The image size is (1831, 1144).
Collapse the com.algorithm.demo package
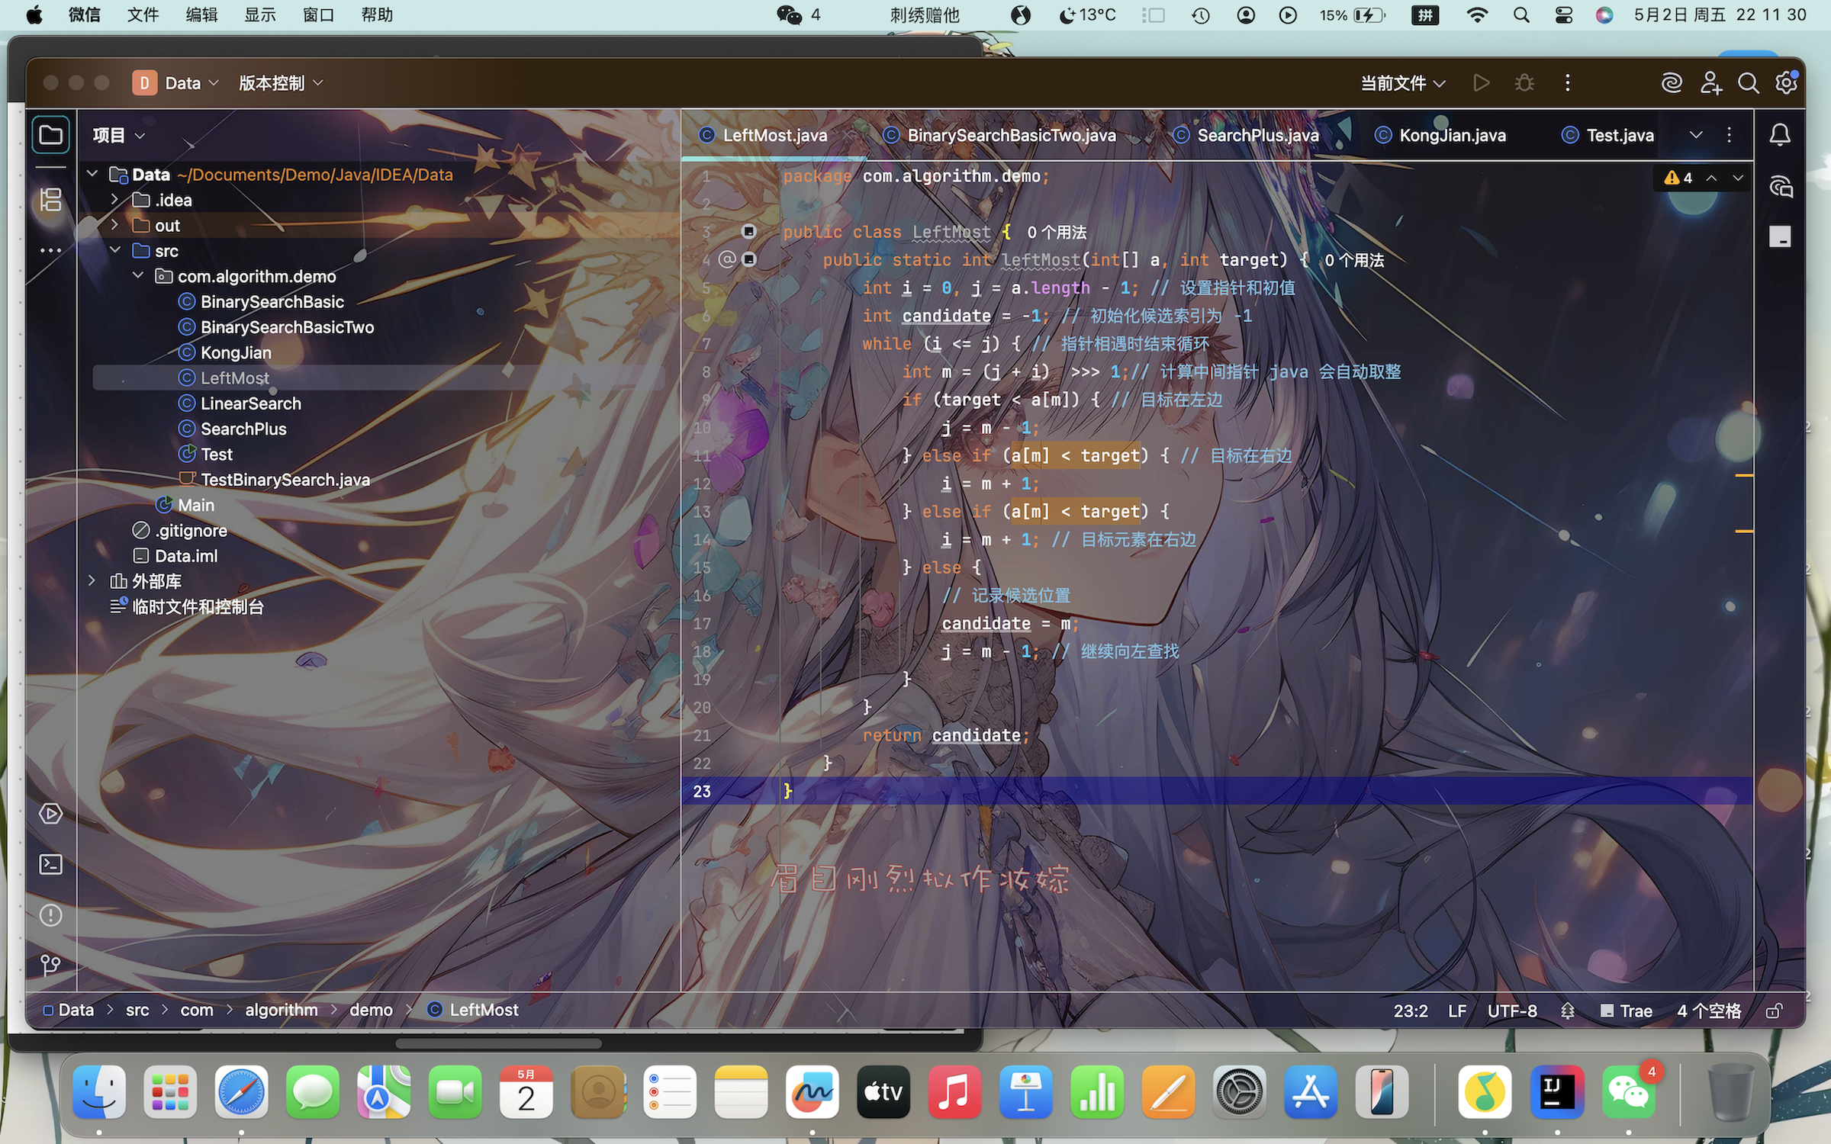pyautogui.click(x=138, y=275)
